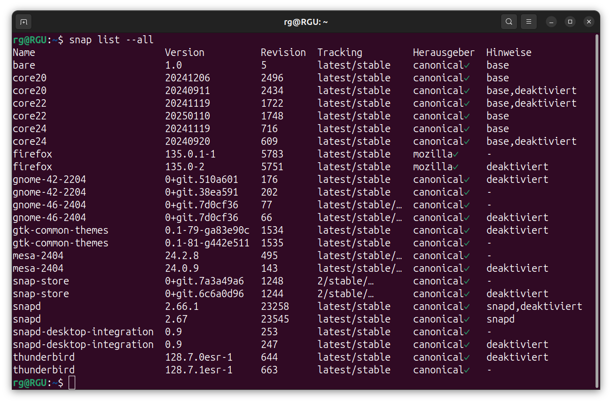The width and height of the screenshot is (612, 403).
Task: Click the command text snap list --all
Action: point(111,40)
